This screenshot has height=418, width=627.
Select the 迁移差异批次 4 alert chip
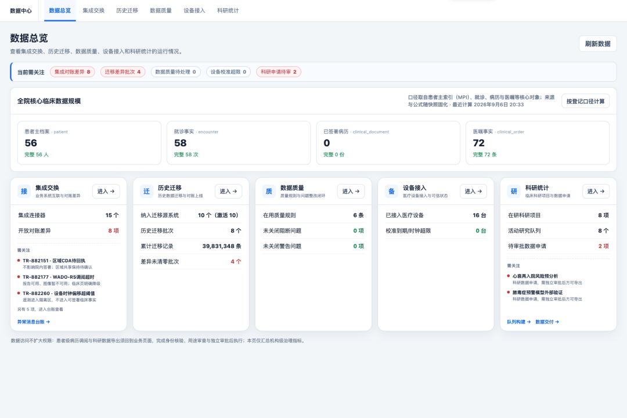click(x=122, y=72)
